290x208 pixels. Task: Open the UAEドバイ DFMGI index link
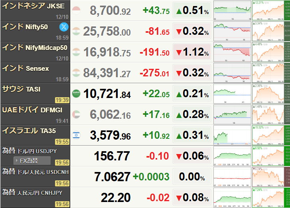(x=32, y=110)
